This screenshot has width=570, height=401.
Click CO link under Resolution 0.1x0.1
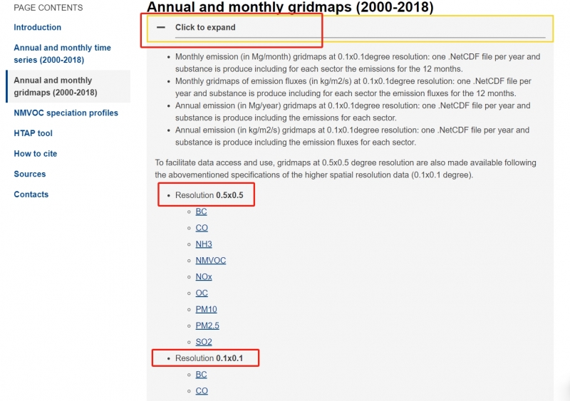tap(202, 390)
